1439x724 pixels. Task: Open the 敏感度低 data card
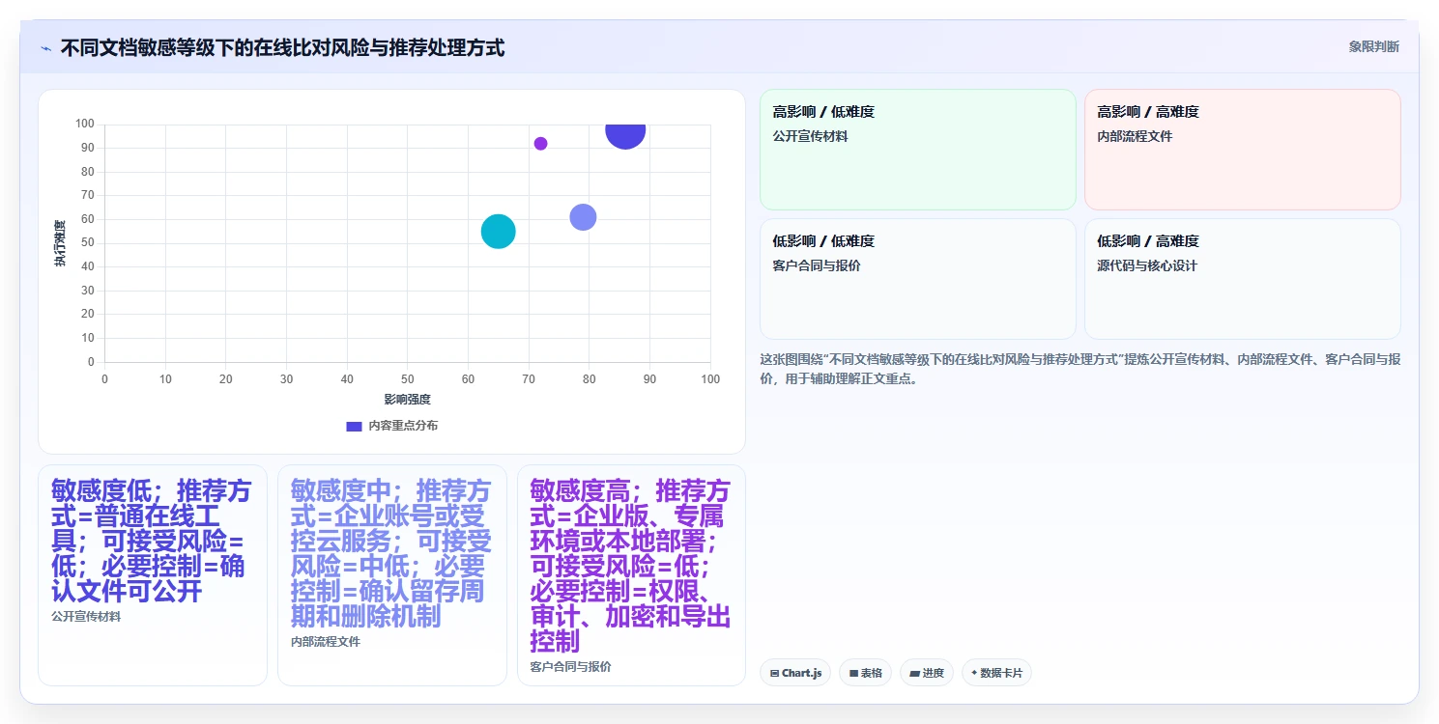[x=153, y=575]
